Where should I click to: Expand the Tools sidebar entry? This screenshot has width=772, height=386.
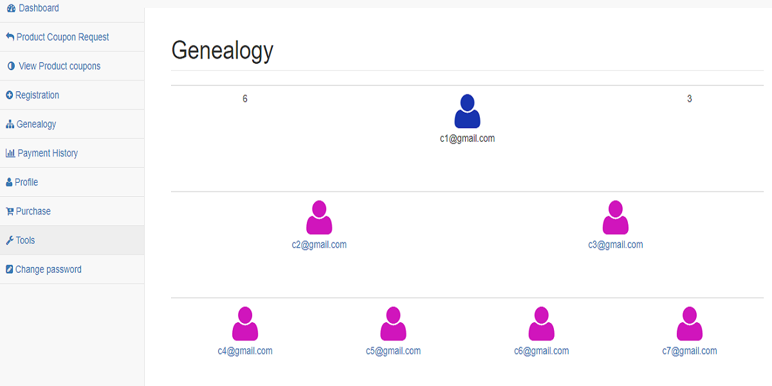tap(72, 240)
